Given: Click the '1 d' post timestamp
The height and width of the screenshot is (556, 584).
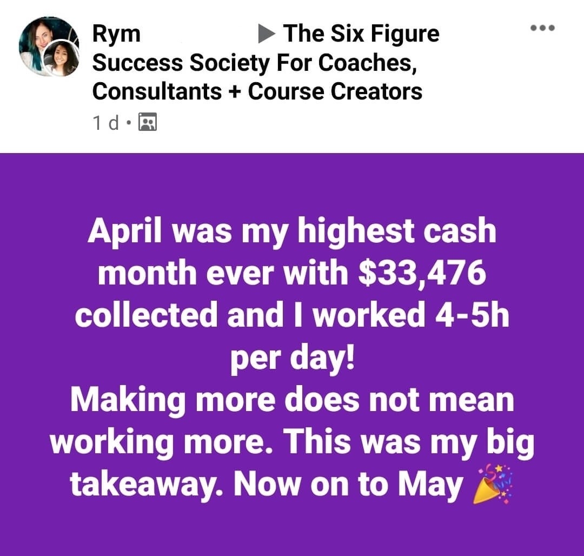Looking at the screenshot, I should 106,123.
